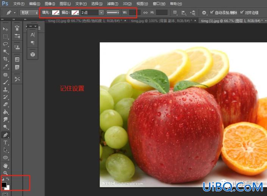Viewport: 267px width, 196px height.
Task: Select the Eyedropper tool
Action: (x=5, y=66)
